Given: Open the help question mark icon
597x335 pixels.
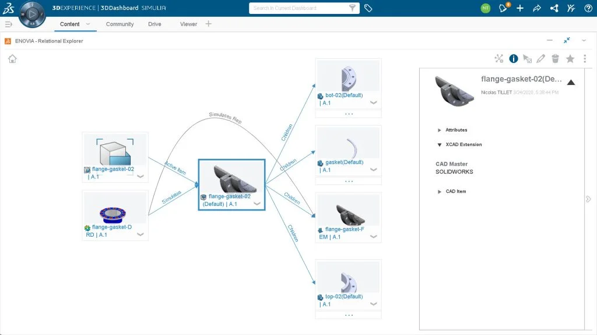Looking at the screenshot, I should 588,8.
